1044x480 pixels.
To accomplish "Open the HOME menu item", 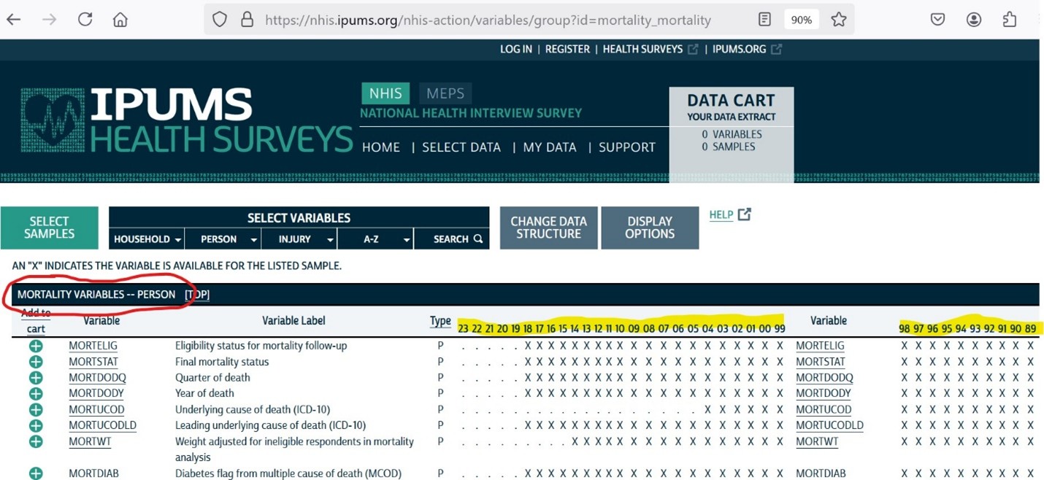I will click(x=381, y=147).
